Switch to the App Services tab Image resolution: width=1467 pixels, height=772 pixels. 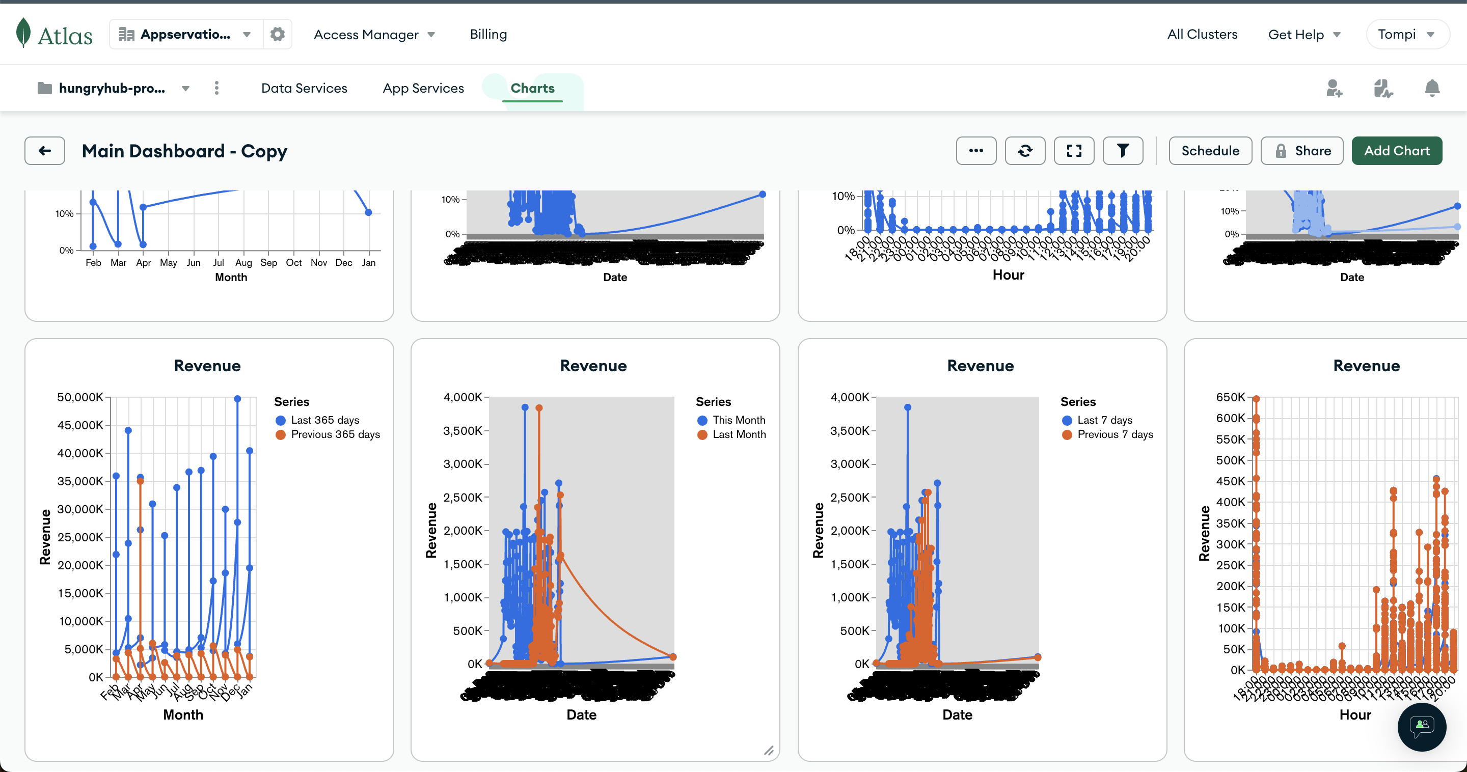point(423,88)
